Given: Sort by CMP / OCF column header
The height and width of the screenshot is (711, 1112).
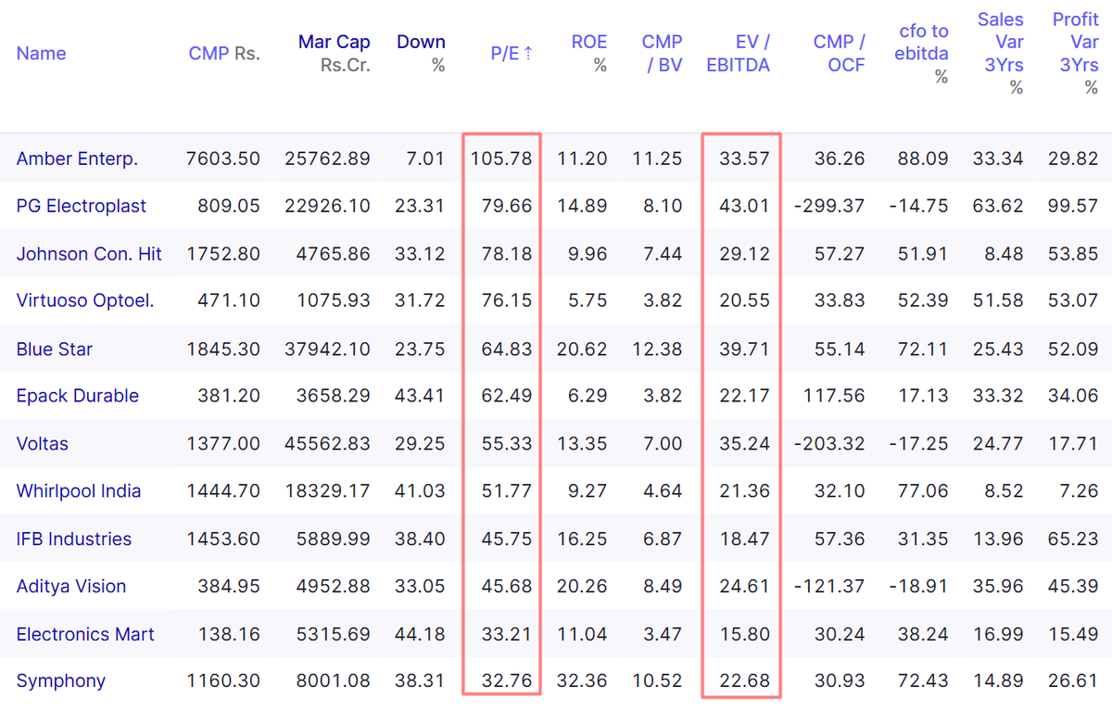Looking at the screenshot, I should (840, 54).
